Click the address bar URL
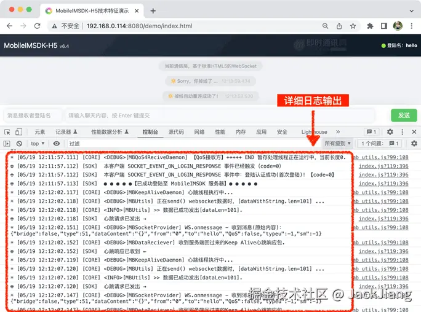This screenshot has height=312, width=421. (x=139, y=26)
